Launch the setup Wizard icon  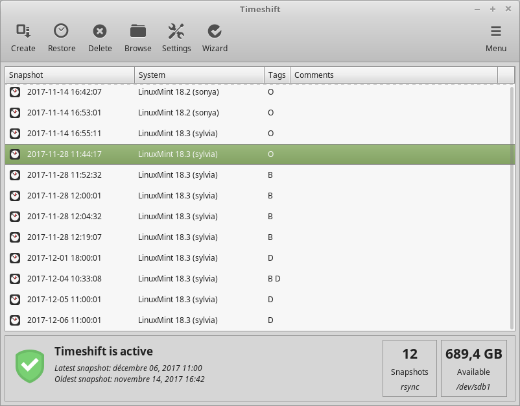[x=215, y=31]
